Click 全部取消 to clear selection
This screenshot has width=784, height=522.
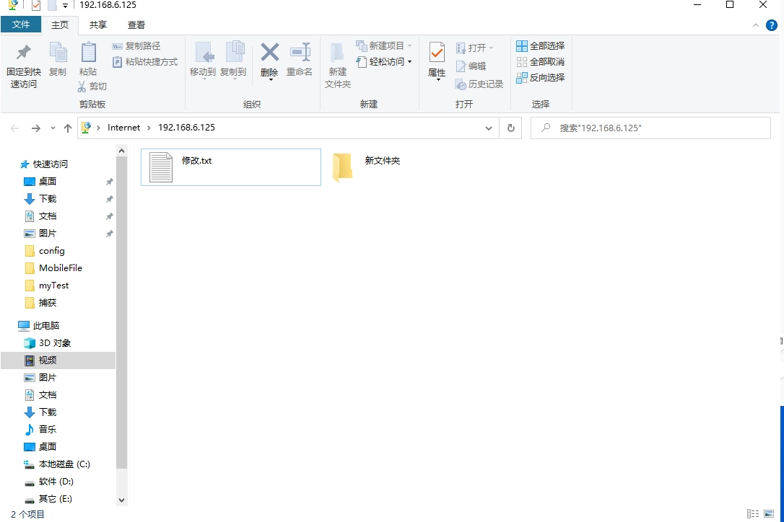click(x=540, y=61)
